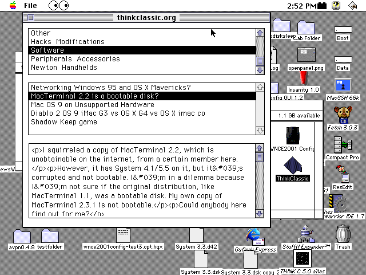Screen dimensions: 366x275
Task: Open the File menu
Action: (x=30, y=6)
